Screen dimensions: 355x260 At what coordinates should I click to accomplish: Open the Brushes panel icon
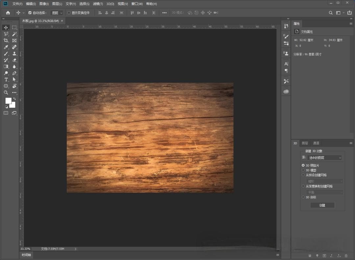coord(286,36)
